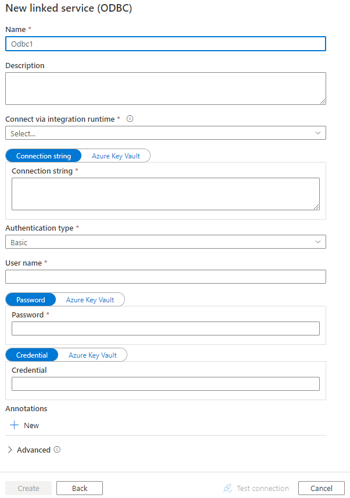Click the Test connection plug icon
This screenshot has height=498, width=350.
tap(227, 488)
